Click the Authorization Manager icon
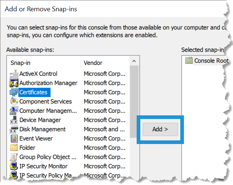 click(14, 83)
